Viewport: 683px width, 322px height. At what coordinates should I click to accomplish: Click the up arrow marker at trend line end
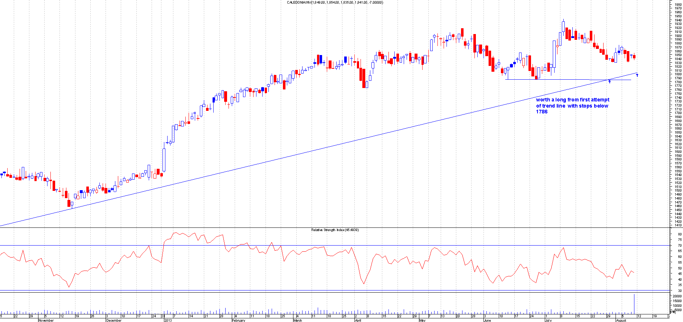637,75
